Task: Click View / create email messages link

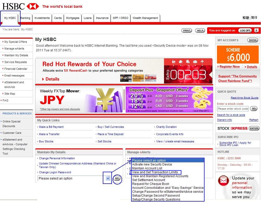Action: click(175, 142)
